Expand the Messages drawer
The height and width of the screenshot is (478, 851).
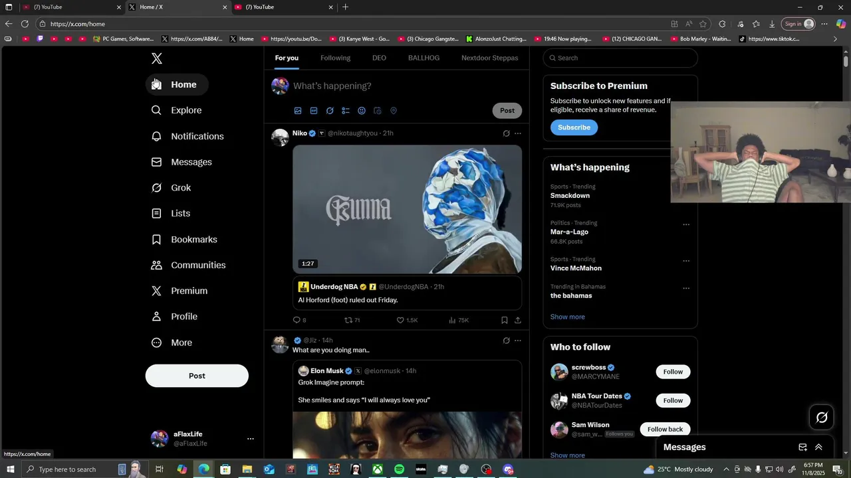tap(818, 447)
